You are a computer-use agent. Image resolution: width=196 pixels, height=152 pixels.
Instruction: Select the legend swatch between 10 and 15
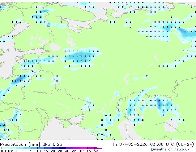[x=41, y=148]
